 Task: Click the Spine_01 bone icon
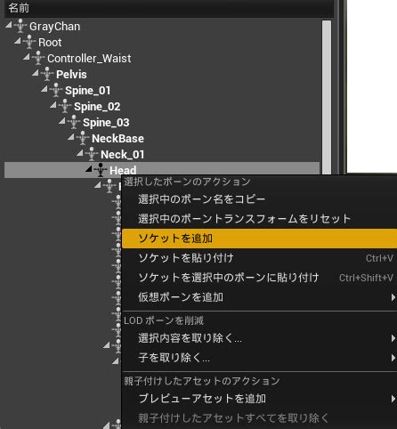click(56, 90)
